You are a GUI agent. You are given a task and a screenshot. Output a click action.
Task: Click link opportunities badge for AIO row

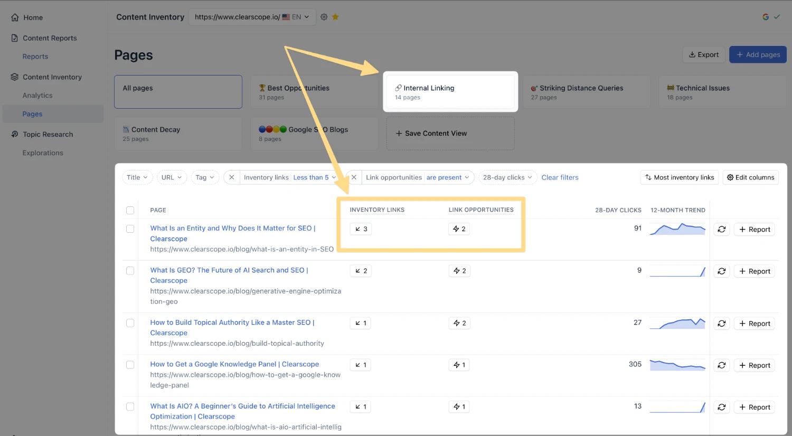tap(459, 406)
